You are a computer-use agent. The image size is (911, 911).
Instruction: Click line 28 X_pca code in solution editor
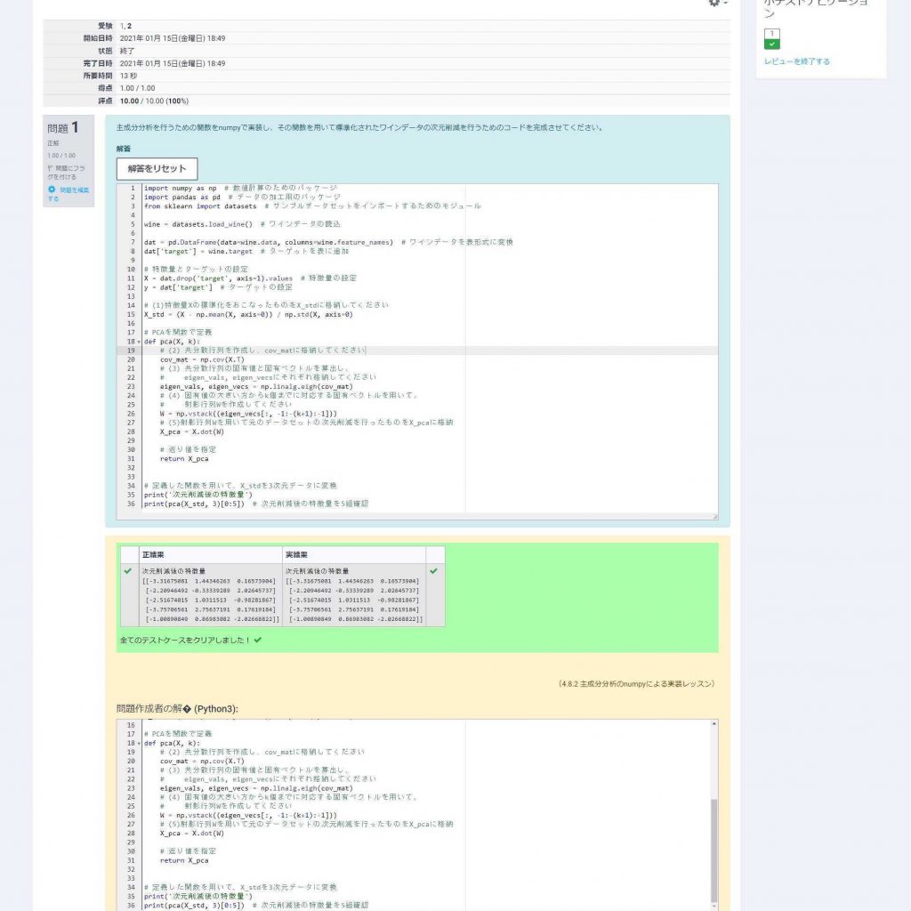pos(191,834)
